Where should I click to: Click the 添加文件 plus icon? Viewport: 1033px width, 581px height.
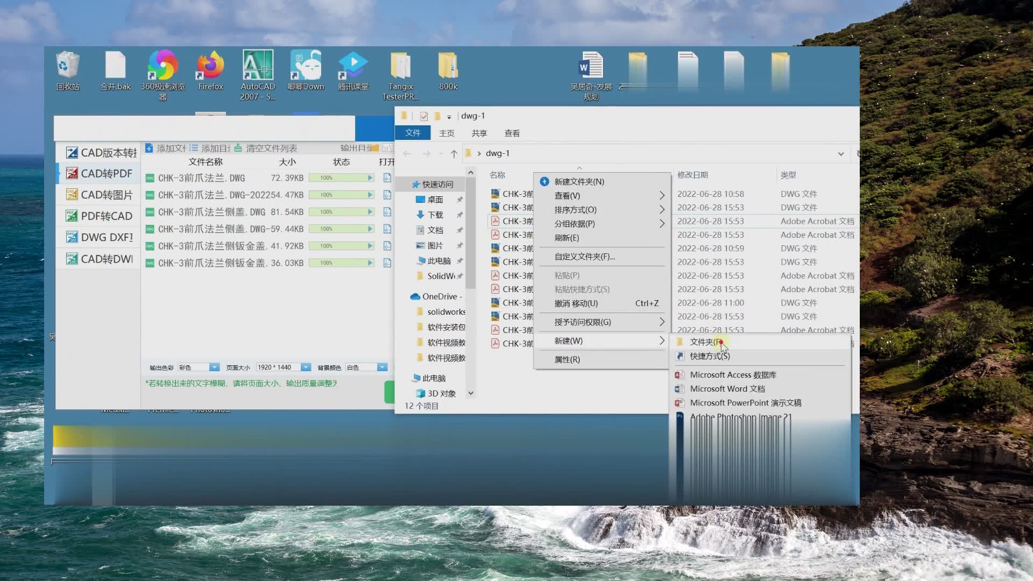(149, 148)
